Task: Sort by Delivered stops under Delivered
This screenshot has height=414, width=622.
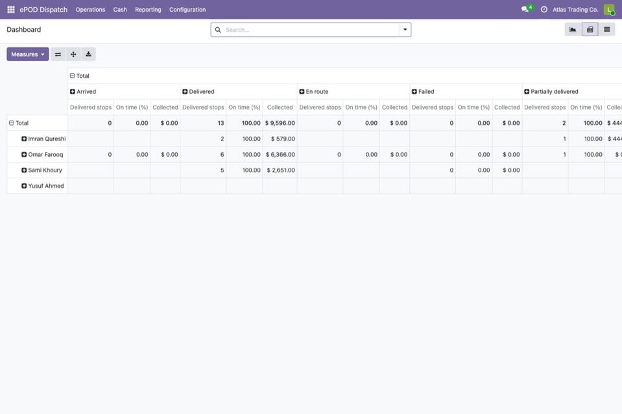Action: pos(203,108)
